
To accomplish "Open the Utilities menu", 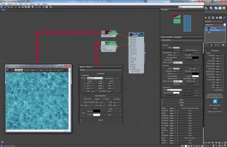I will click(x=45, y=4).
